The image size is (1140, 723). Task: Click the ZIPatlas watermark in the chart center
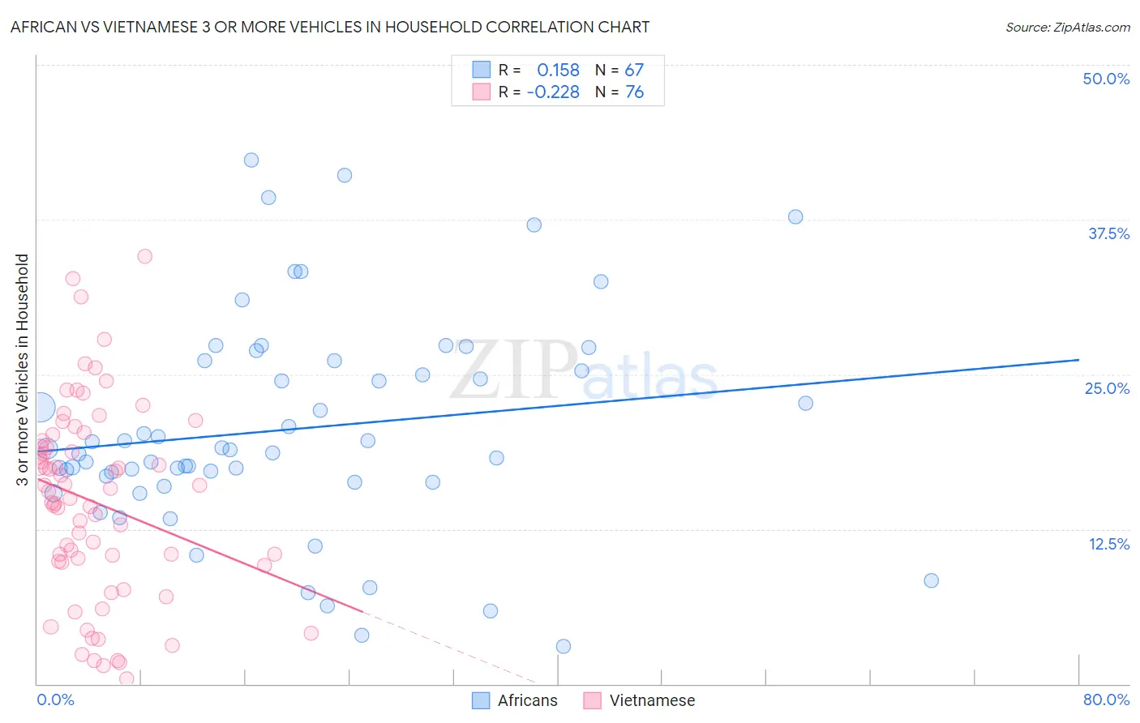click(x=584, y=371)
